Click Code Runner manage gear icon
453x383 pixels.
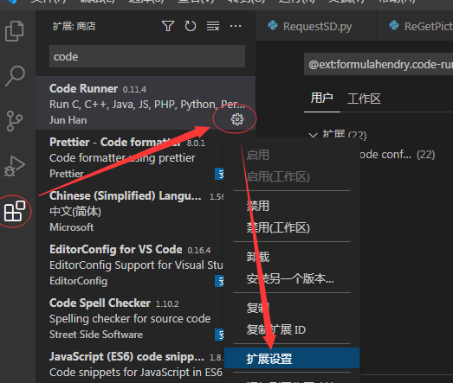pyautogui.click(x=237, y=119)
